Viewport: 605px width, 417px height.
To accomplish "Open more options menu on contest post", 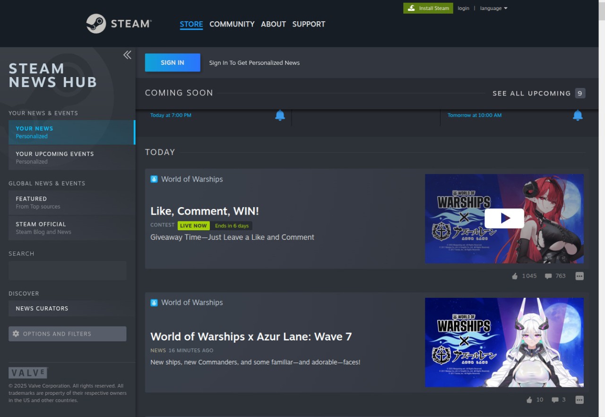I will click(579, 276).
